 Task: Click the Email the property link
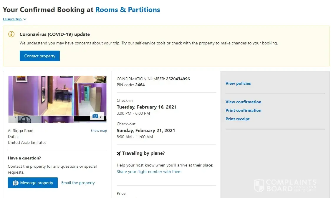(78, 183)
